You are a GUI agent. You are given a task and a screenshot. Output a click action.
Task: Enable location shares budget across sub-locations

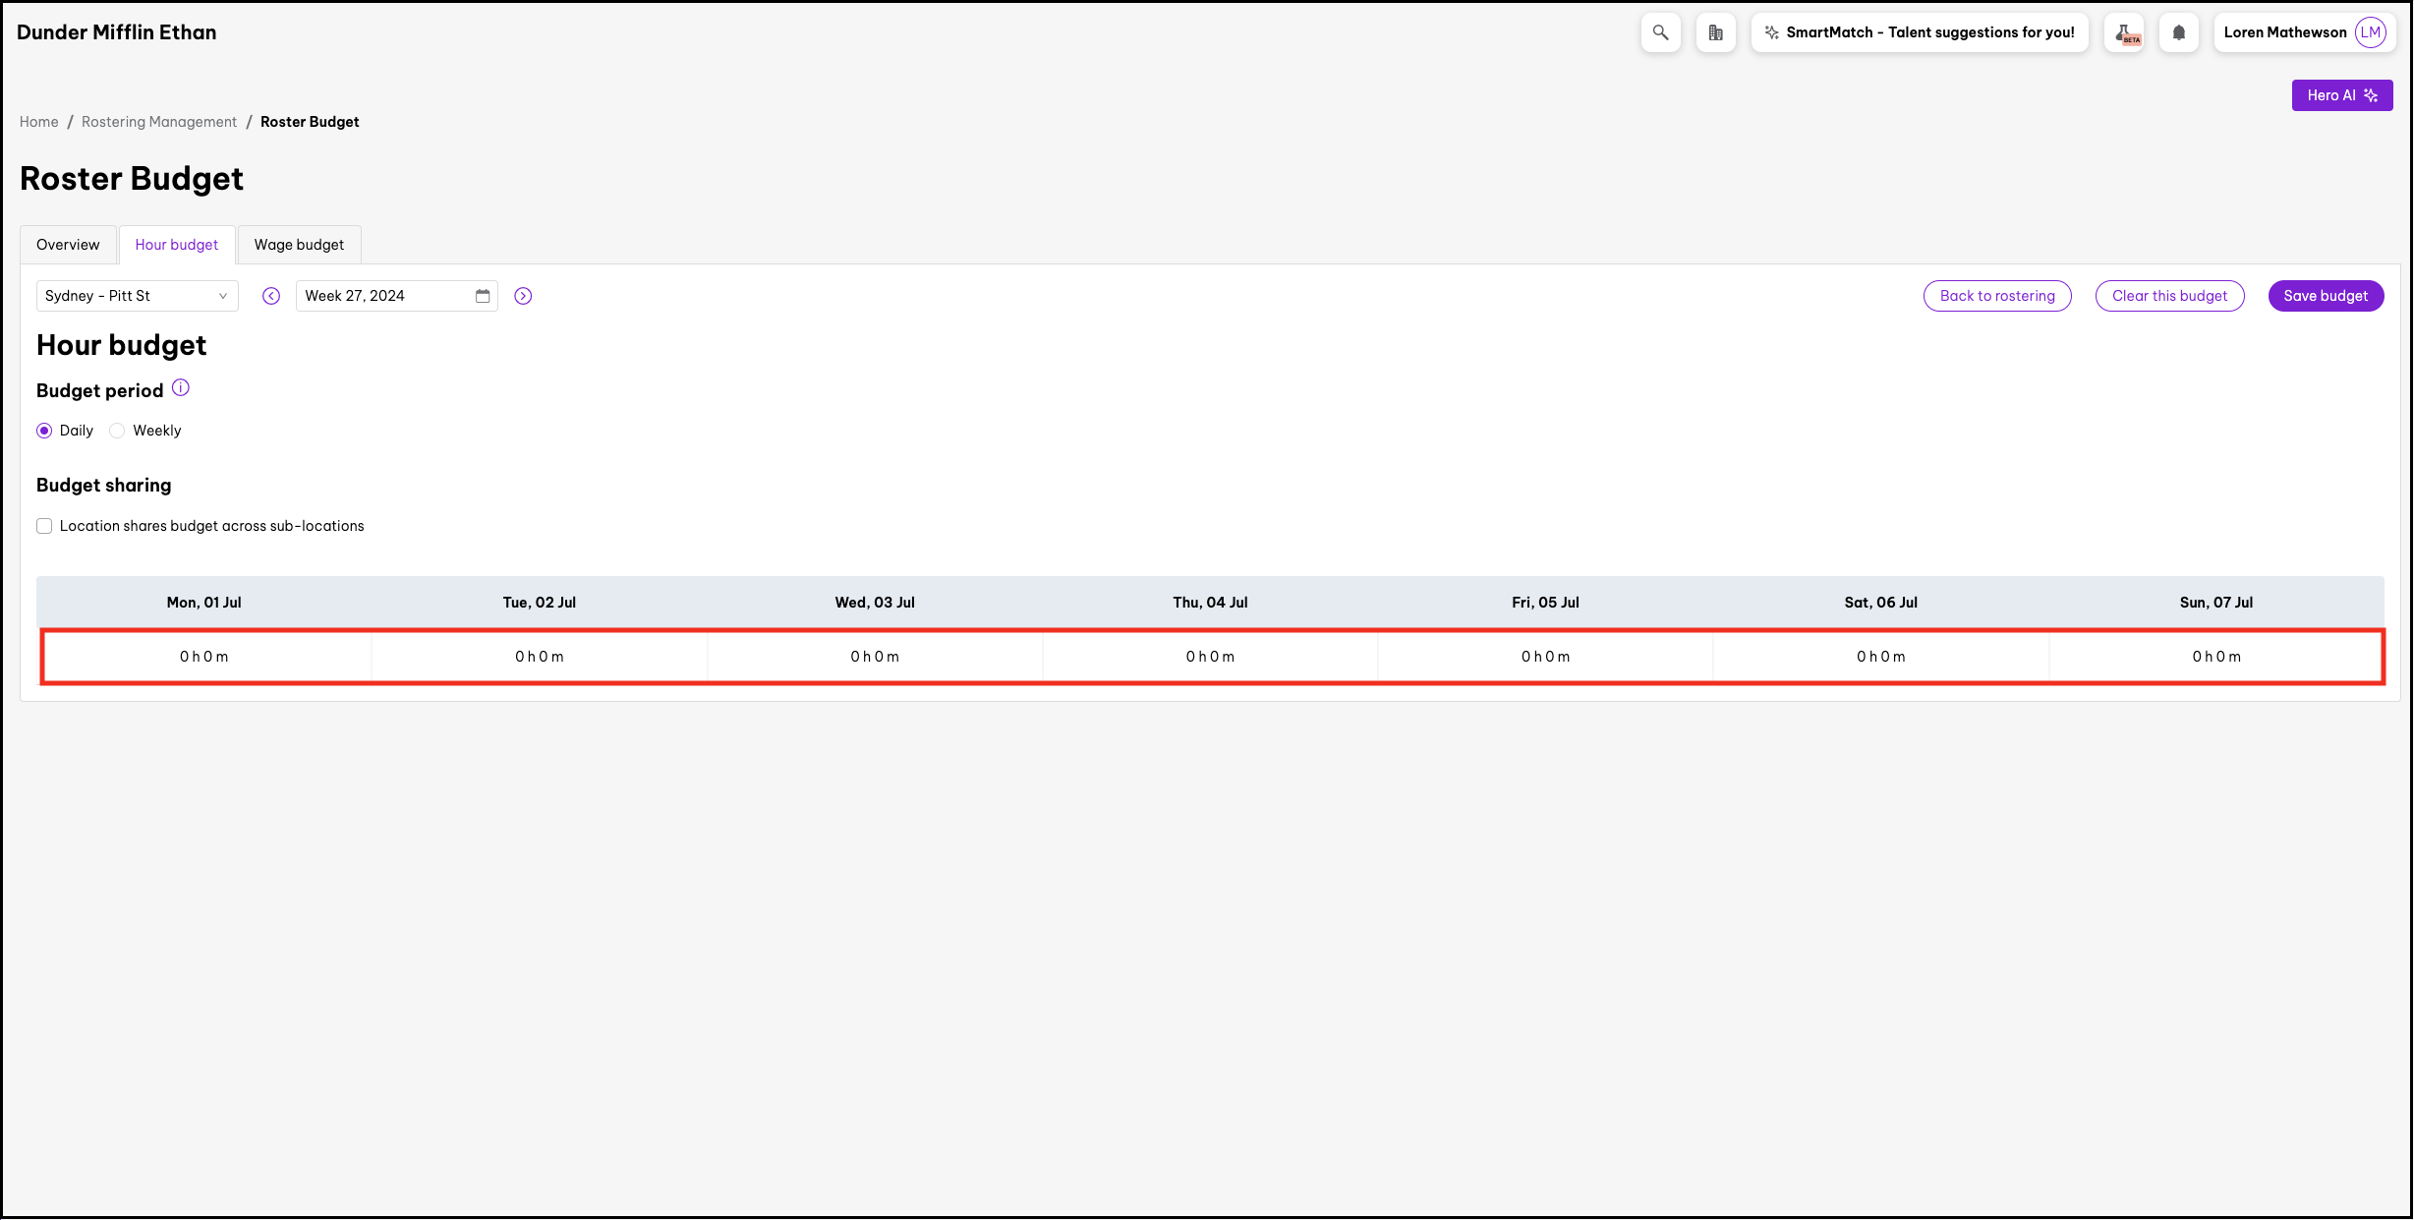(x=45, y=526)
